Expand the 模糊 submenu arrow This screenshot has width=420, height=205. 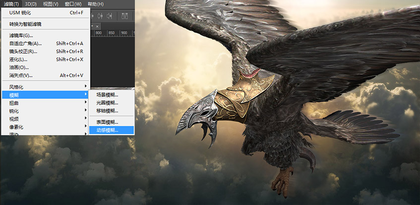pyautogui.click(x=86, y=94)
